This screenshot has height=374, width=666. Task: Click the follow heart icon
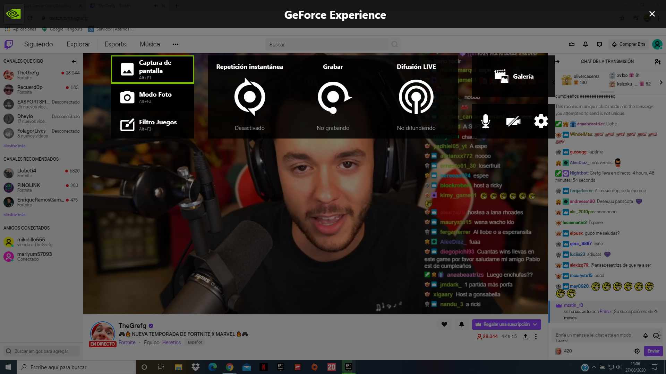point(444,324)
